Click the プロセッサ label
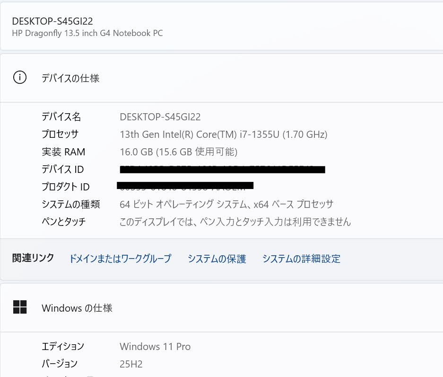 click(x=60, y=134)
